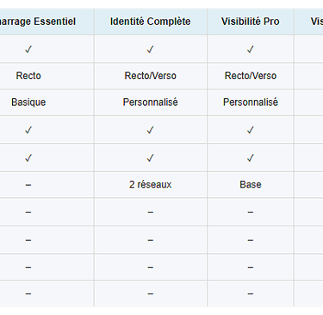Click the checkmark directly above Base
The height and width of the screenshot is (315, 323).
[x=251, y=157]
